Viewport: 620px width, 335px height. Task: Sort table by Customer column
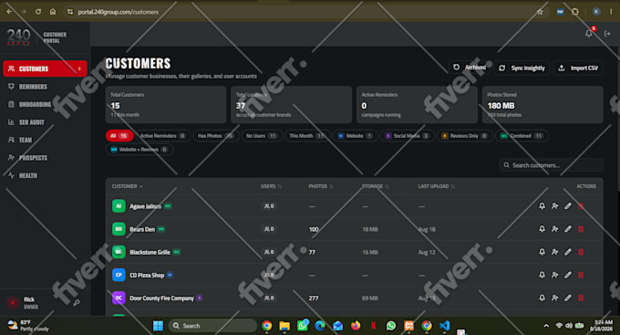(127, 186)
